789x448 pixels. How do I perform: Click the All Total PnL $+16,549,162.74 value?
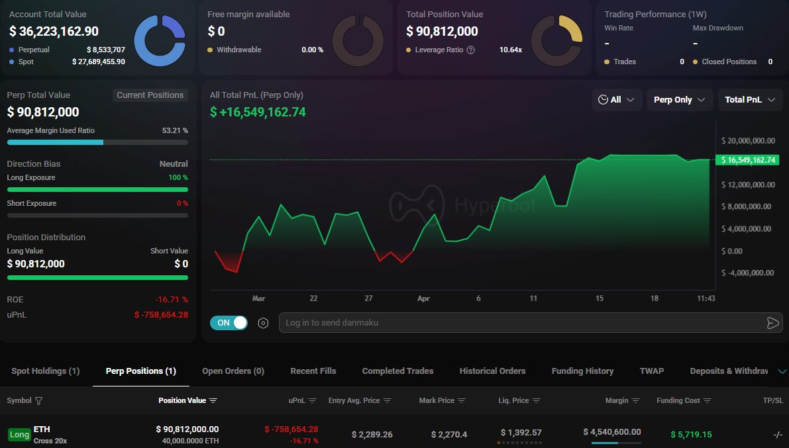[x=258, y=112]
